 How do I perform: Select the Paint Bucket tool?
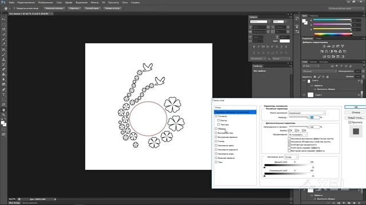pos(3,75)
